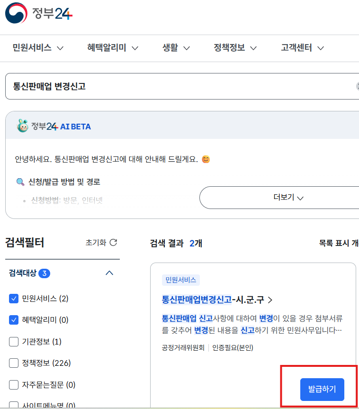Click the blue 3 badge beside 검색대상

click(44, 273)
